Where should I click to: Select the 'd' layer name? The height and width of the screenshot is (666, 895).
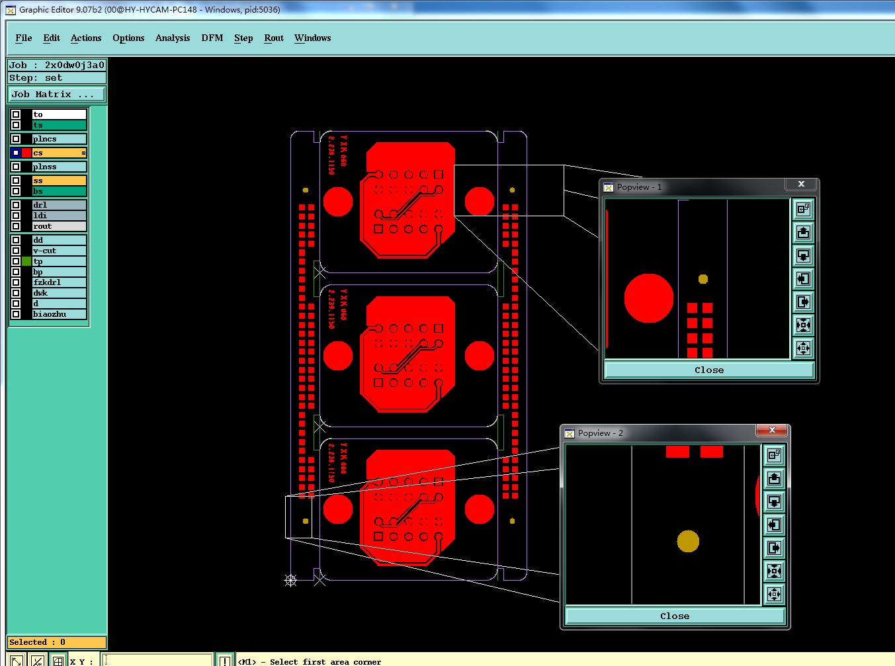[x=59, y=304]
